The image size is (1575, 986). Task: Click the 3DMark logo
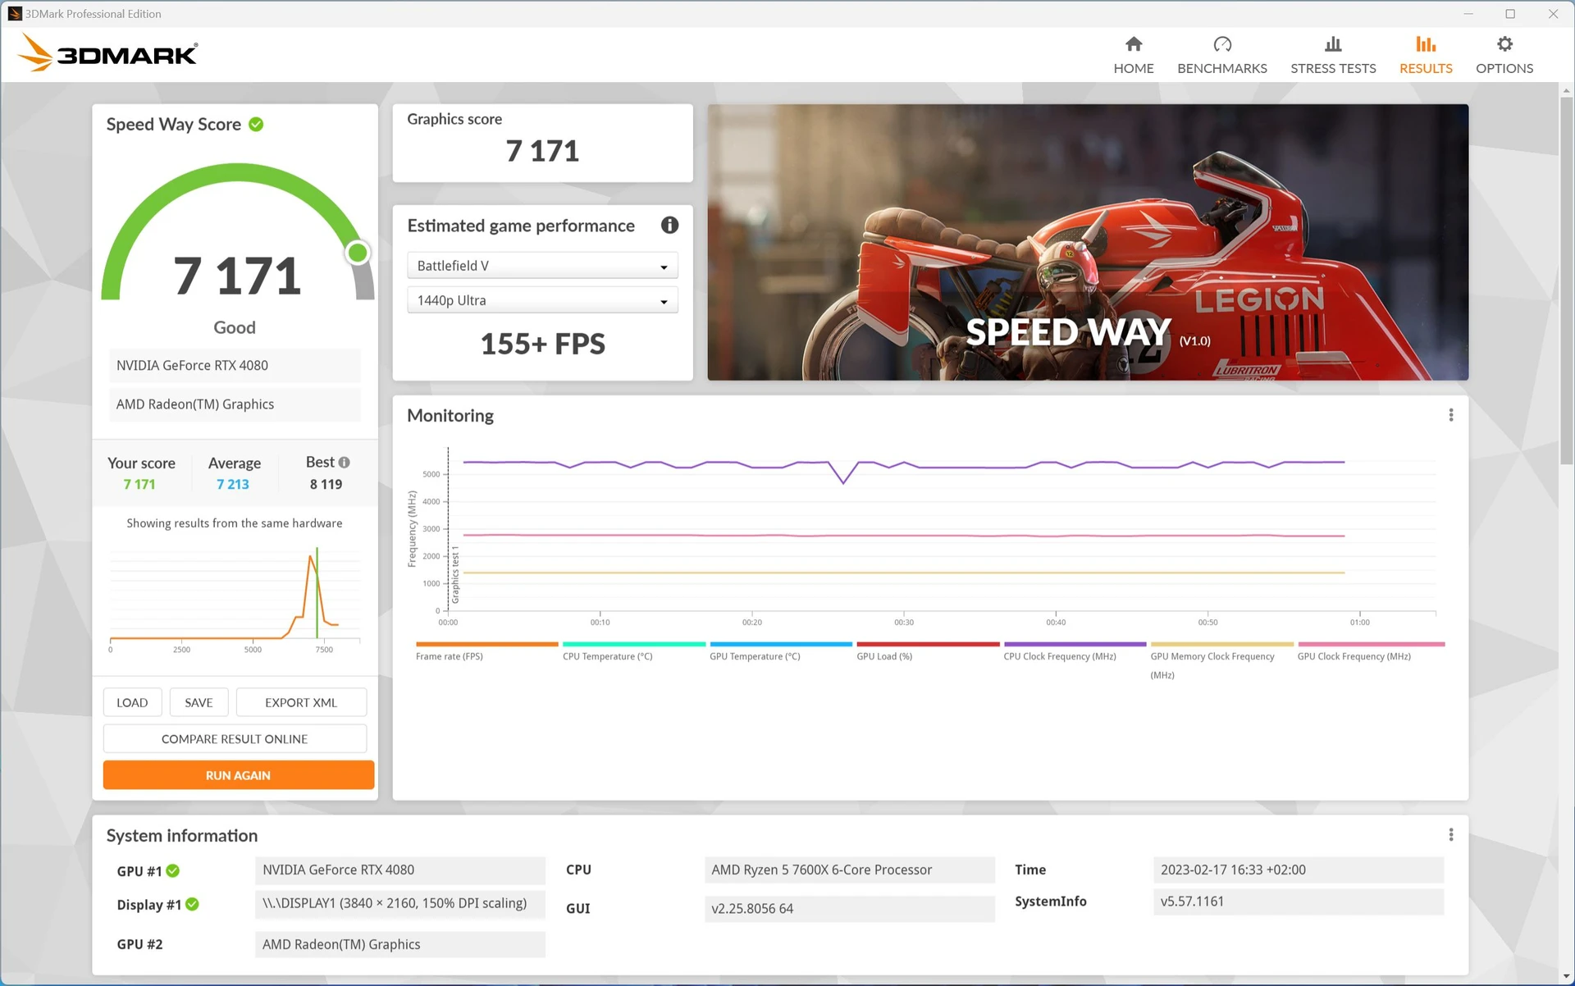107,52
